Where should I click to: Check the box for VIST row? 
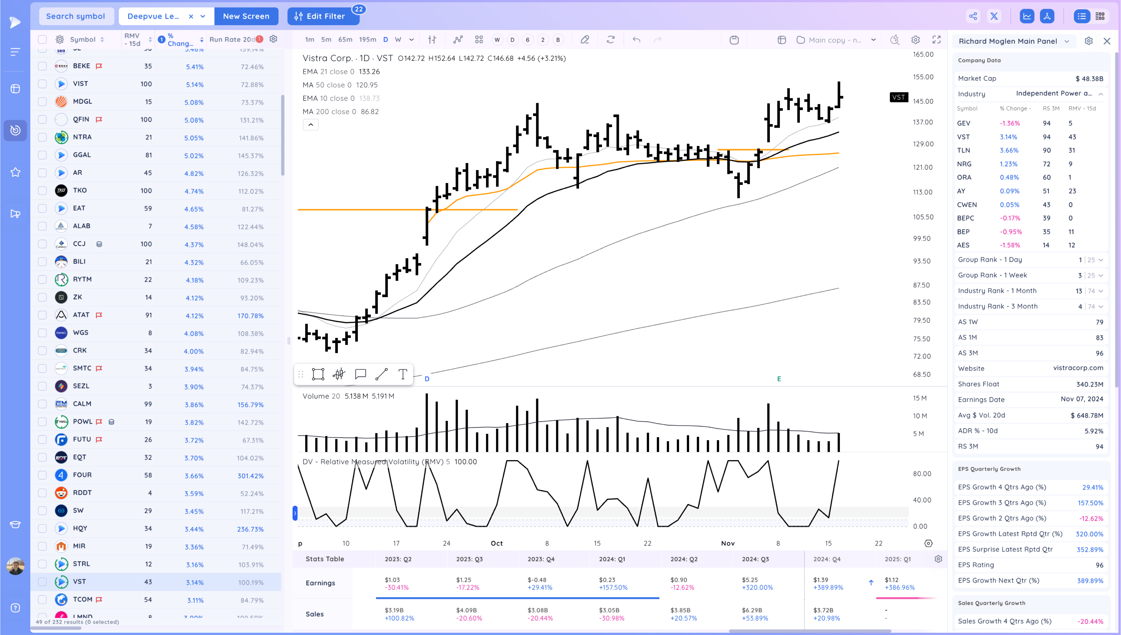[42, 84]
